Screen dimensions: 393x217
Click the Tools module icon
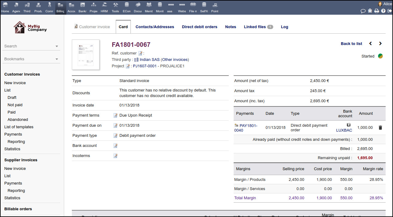point(115,7)
